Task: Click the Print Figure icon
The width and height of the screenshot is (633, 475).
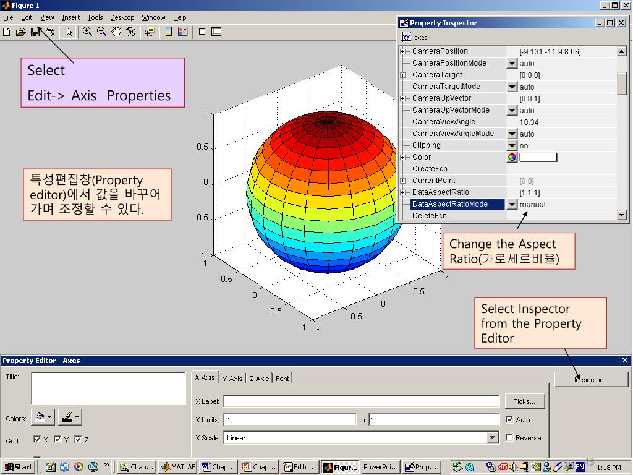Action: 49,32
